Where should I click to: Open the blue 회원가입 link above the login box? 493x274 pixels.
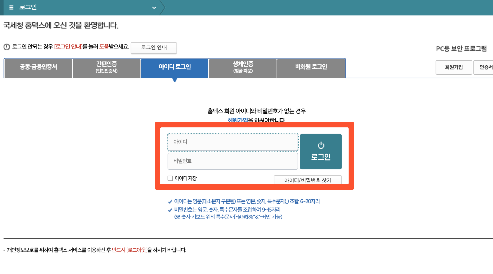point(237,120)
